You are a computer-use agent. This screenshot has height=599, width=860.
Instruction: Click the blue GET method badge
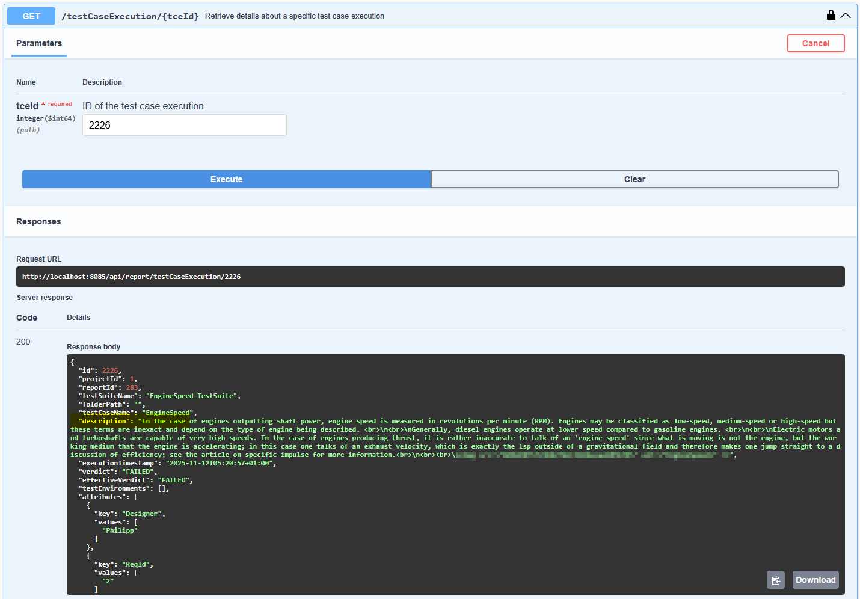[31, 16]
